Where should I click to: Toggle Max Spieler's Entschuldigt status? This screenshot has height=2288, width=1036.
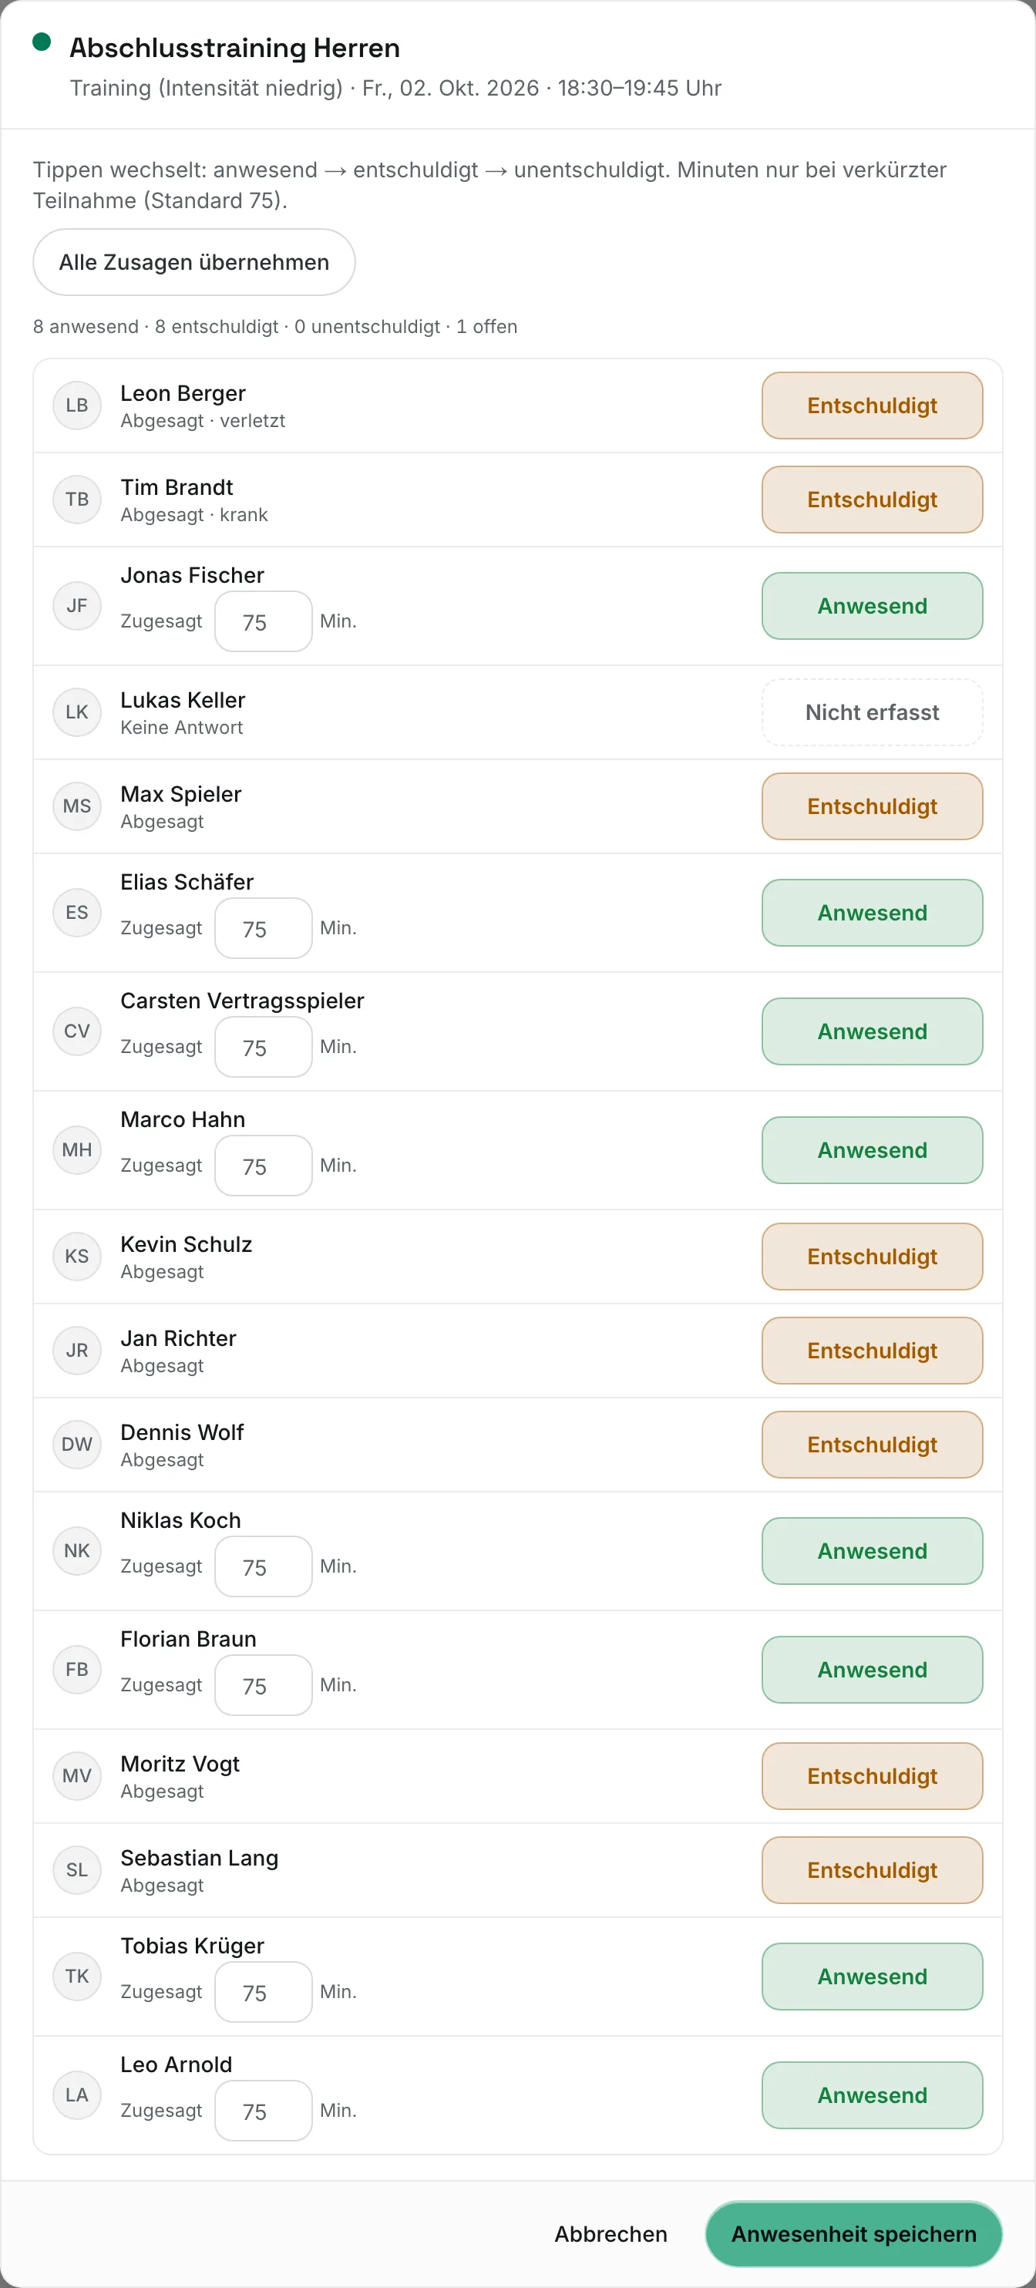coord(872,806)
